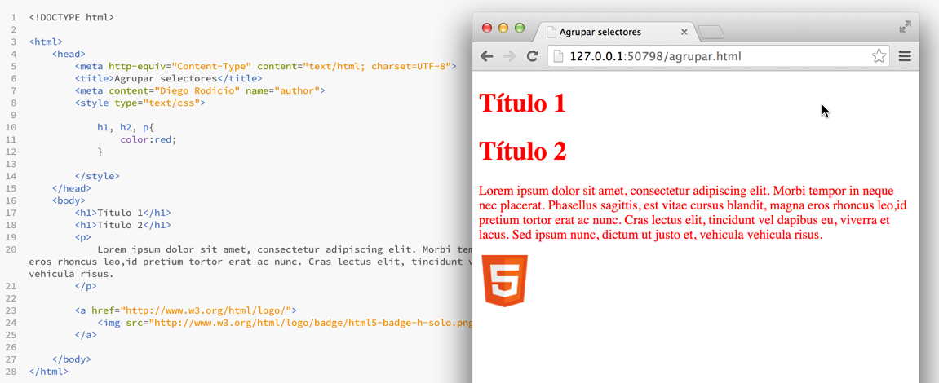Maximize the browser with the green button

(520, 28)
